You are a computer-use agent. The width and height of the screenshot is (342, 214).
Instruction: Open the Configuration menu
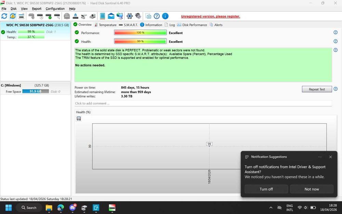(55, 9)
